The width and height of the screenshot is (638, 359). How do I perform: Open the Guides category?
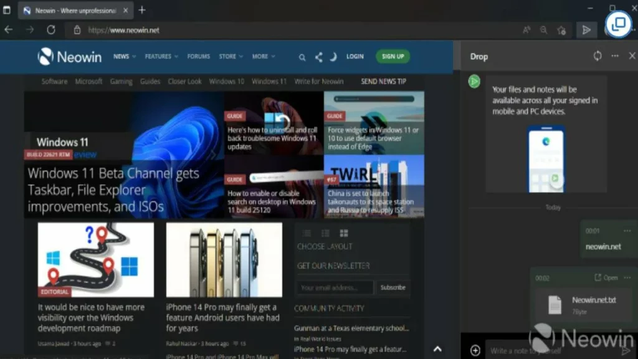click(x=150, y=82)
